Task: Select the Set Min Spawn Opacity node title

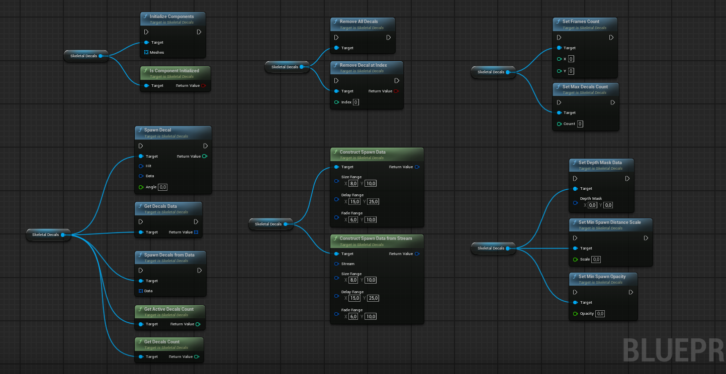Action: pyautogui.click(x=602, y=277)
